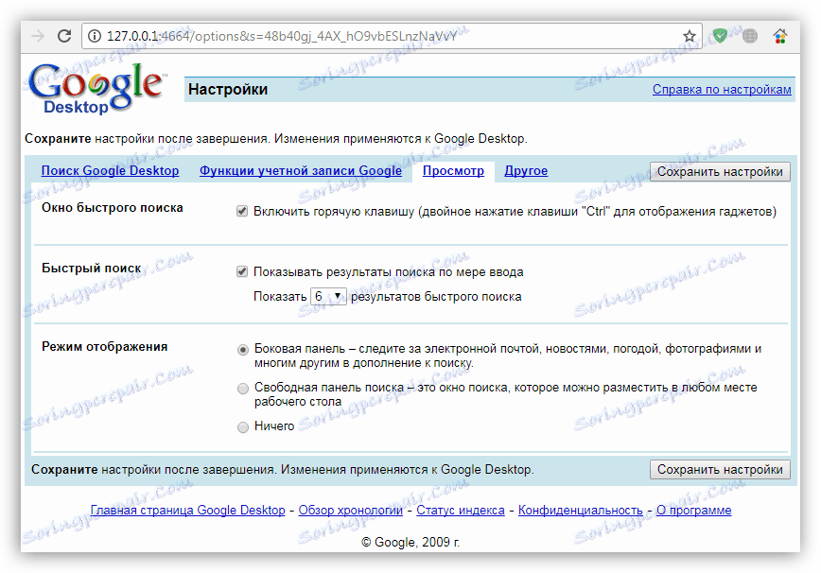Open the quick search results count dropdown
Viewport: 821px width, 573px height.
click(328, 295)
